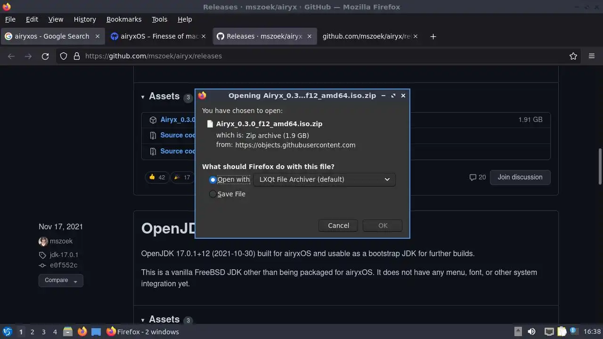Click the 16:38 clock in the taskbar
The width and height of the screenshot is (603, 339).
point(592,331)
